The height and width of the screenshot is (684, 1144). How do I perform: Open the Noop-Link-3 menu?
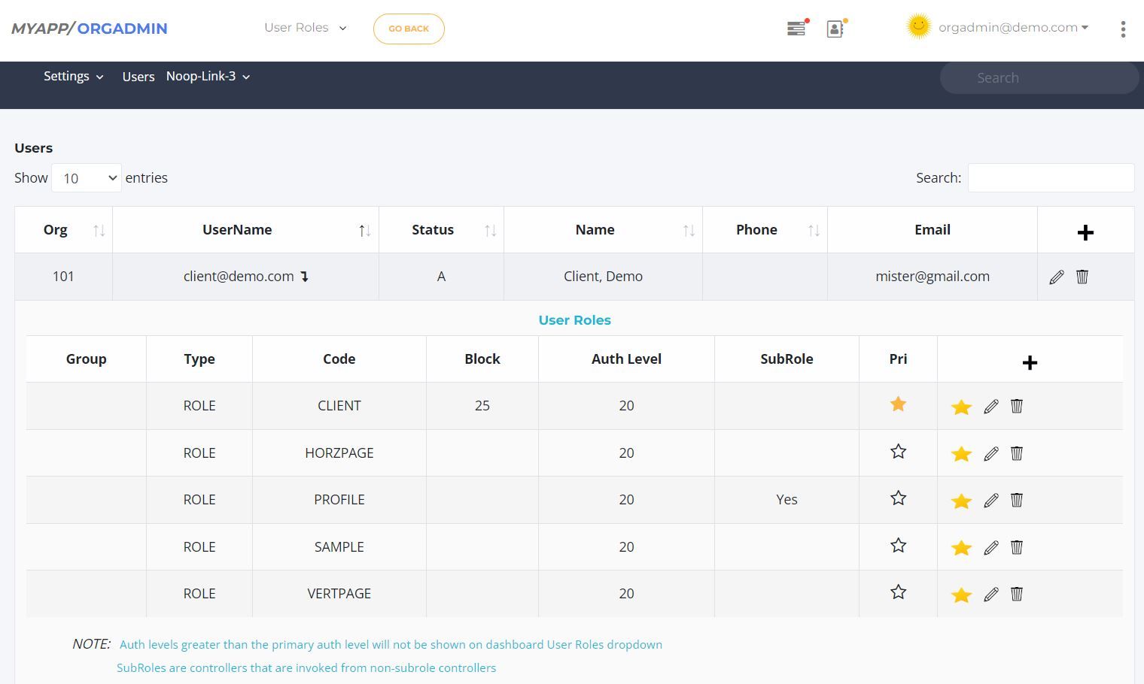pos(208,77)
